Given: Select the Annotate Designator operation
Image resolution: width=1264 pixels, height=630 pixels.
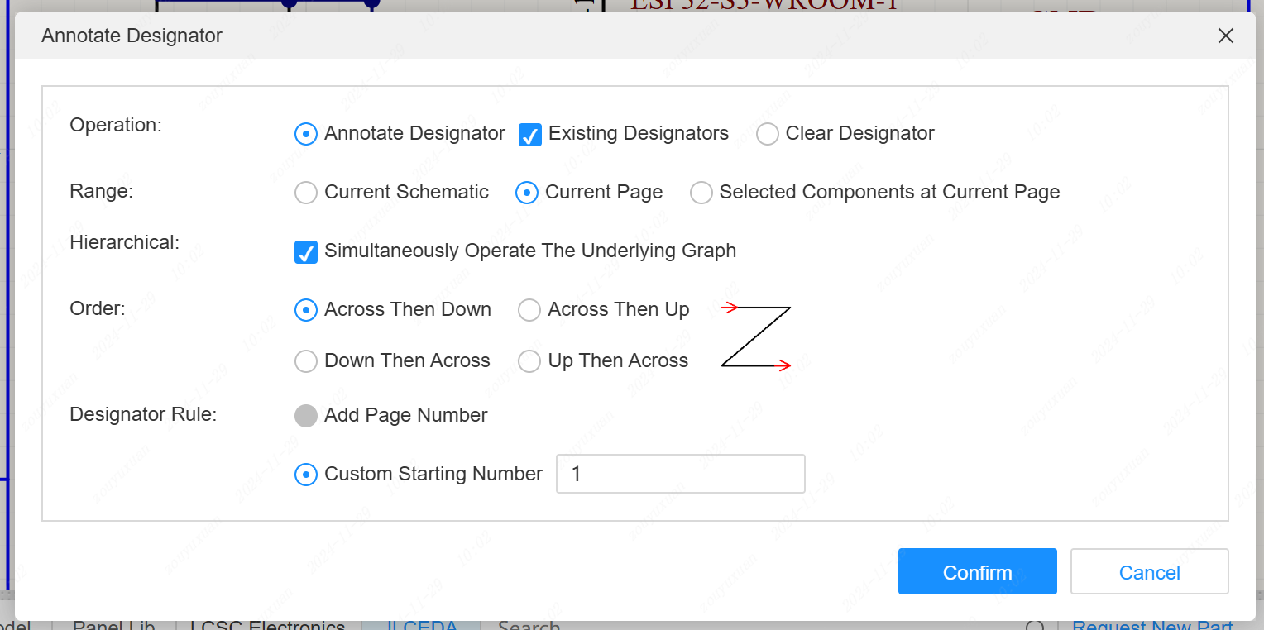Looking at the screenshot, I should (x=306, y=134).
